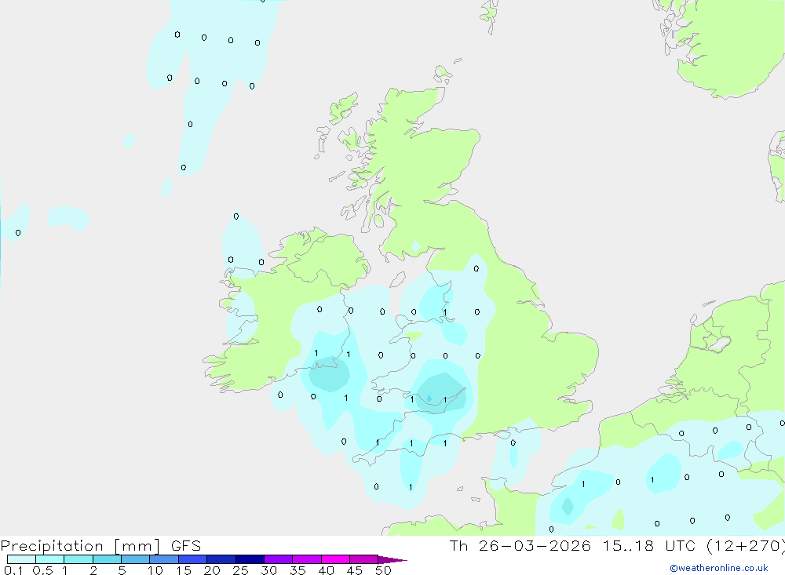Select the 30–35 mm purple legend swatch
This screenshot has width=785, height=575.
279,559
